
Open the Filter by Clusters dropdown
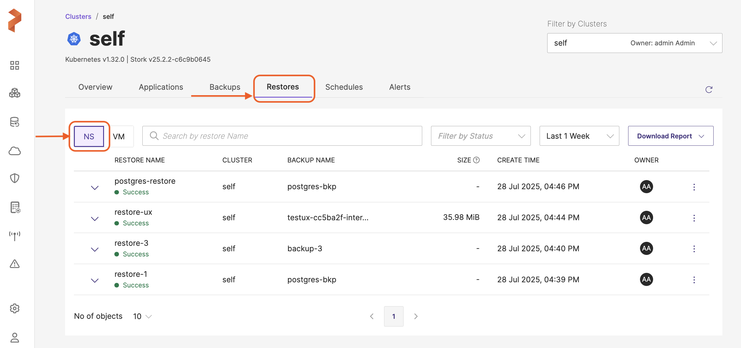coord(635,43)
